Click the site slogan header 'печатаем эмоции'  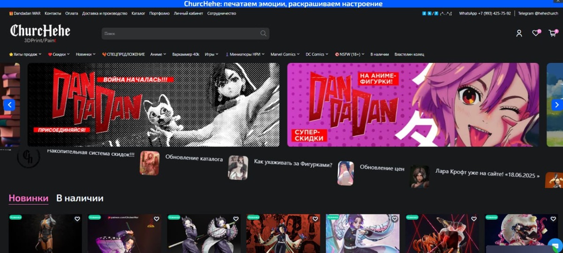coord(284,4)
